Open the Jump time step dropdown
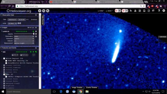The image size is (167, 94). tap(12, 23)
